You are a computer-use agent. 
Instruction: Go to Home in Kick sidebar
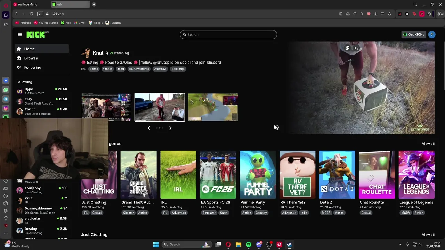click(42, 49)
